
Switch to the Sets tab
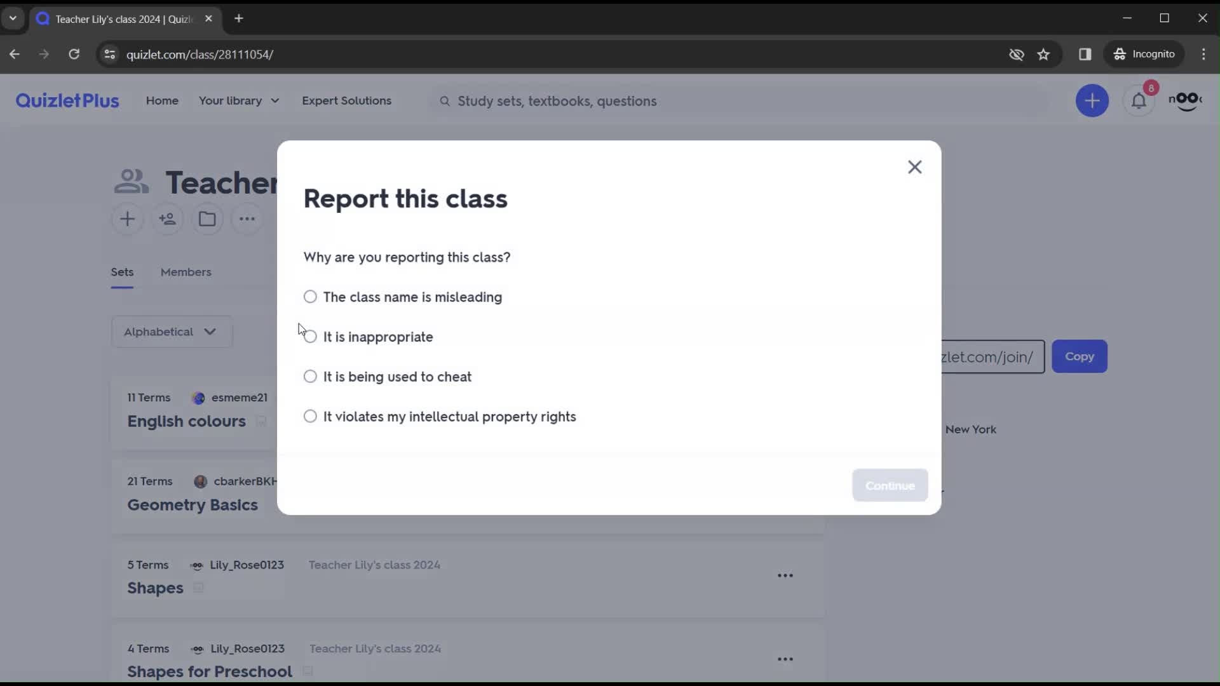tap(123, 271)
